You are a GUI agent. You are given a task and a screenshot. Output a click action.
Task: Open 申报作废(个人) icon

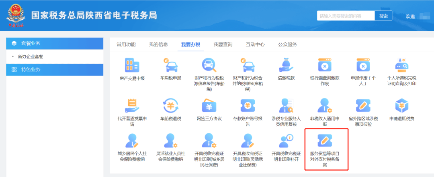(363, 65)
